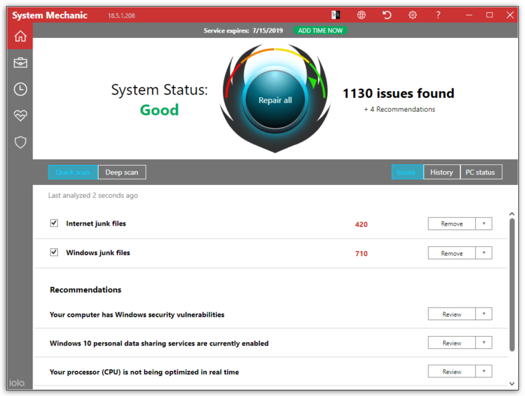525x396 pixels.
Task: Click 'Last analyzed 2 seconds ago' text
Action: (x=93, y=195)
